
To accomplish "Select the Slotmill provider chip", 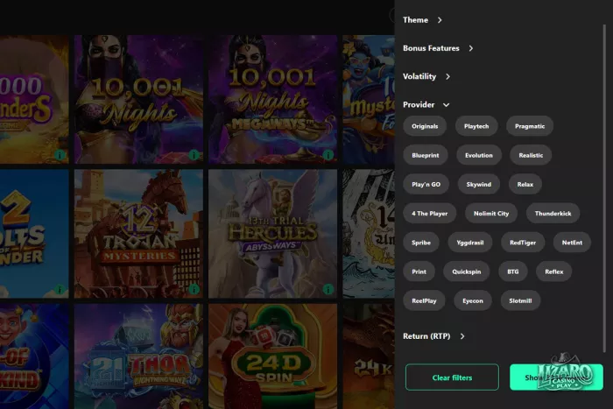I will click(x=520, y=300).
